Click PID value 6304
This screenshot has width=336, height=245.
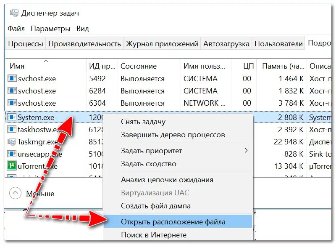pyautogui.click(x=97, y=103)
